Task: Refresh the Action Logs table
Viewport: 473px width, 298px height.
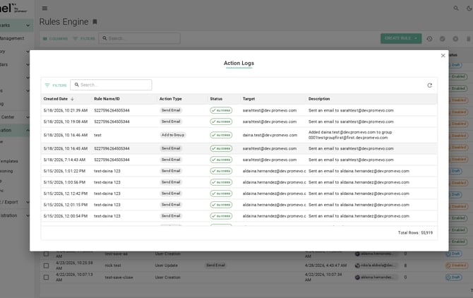Action: pyautogui.click(x=429, y=85)
